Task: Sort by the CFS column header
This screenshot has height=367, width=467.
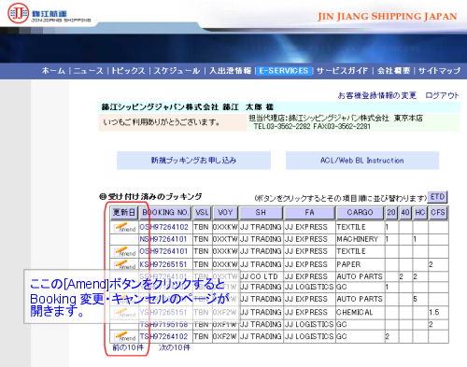Action: point(438,213)
